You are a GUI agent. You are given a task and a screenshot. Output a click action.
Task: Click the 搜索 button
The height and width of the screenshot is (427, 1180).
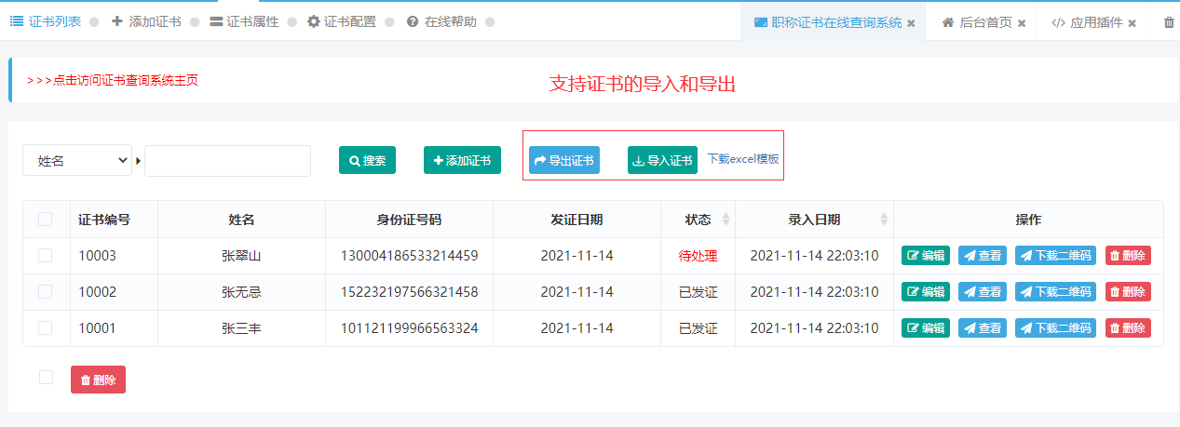click(x=367, y=160)
